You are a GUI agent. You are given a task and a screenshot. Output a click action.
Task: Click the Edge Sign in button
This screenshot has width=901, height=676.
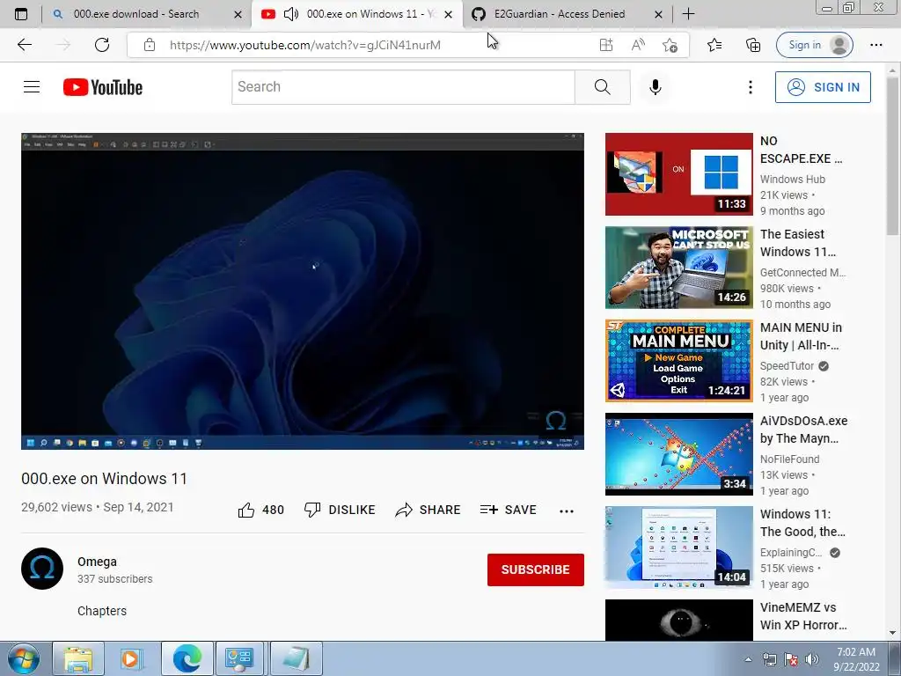pyautogui.click(x=814, y=45)
